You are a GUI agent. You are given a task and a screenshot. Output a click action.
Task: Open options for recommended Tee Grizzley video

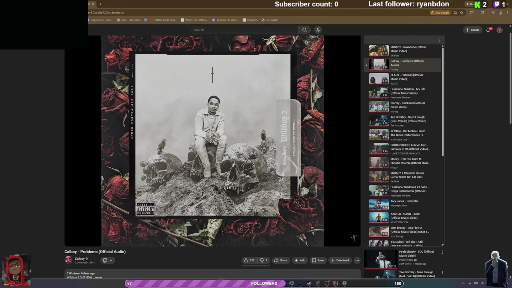(442, 273)
